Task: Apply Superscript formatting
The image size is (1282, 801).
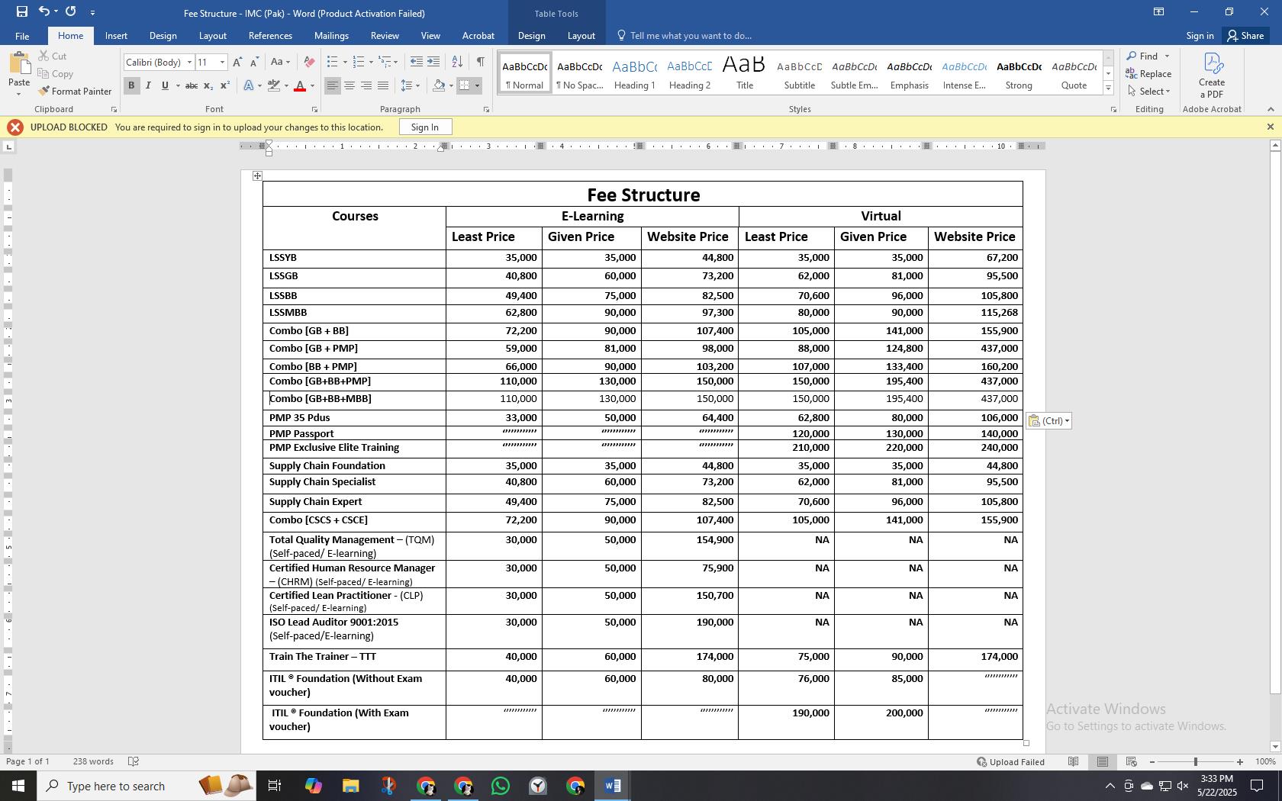Action: tap(224, 85)
